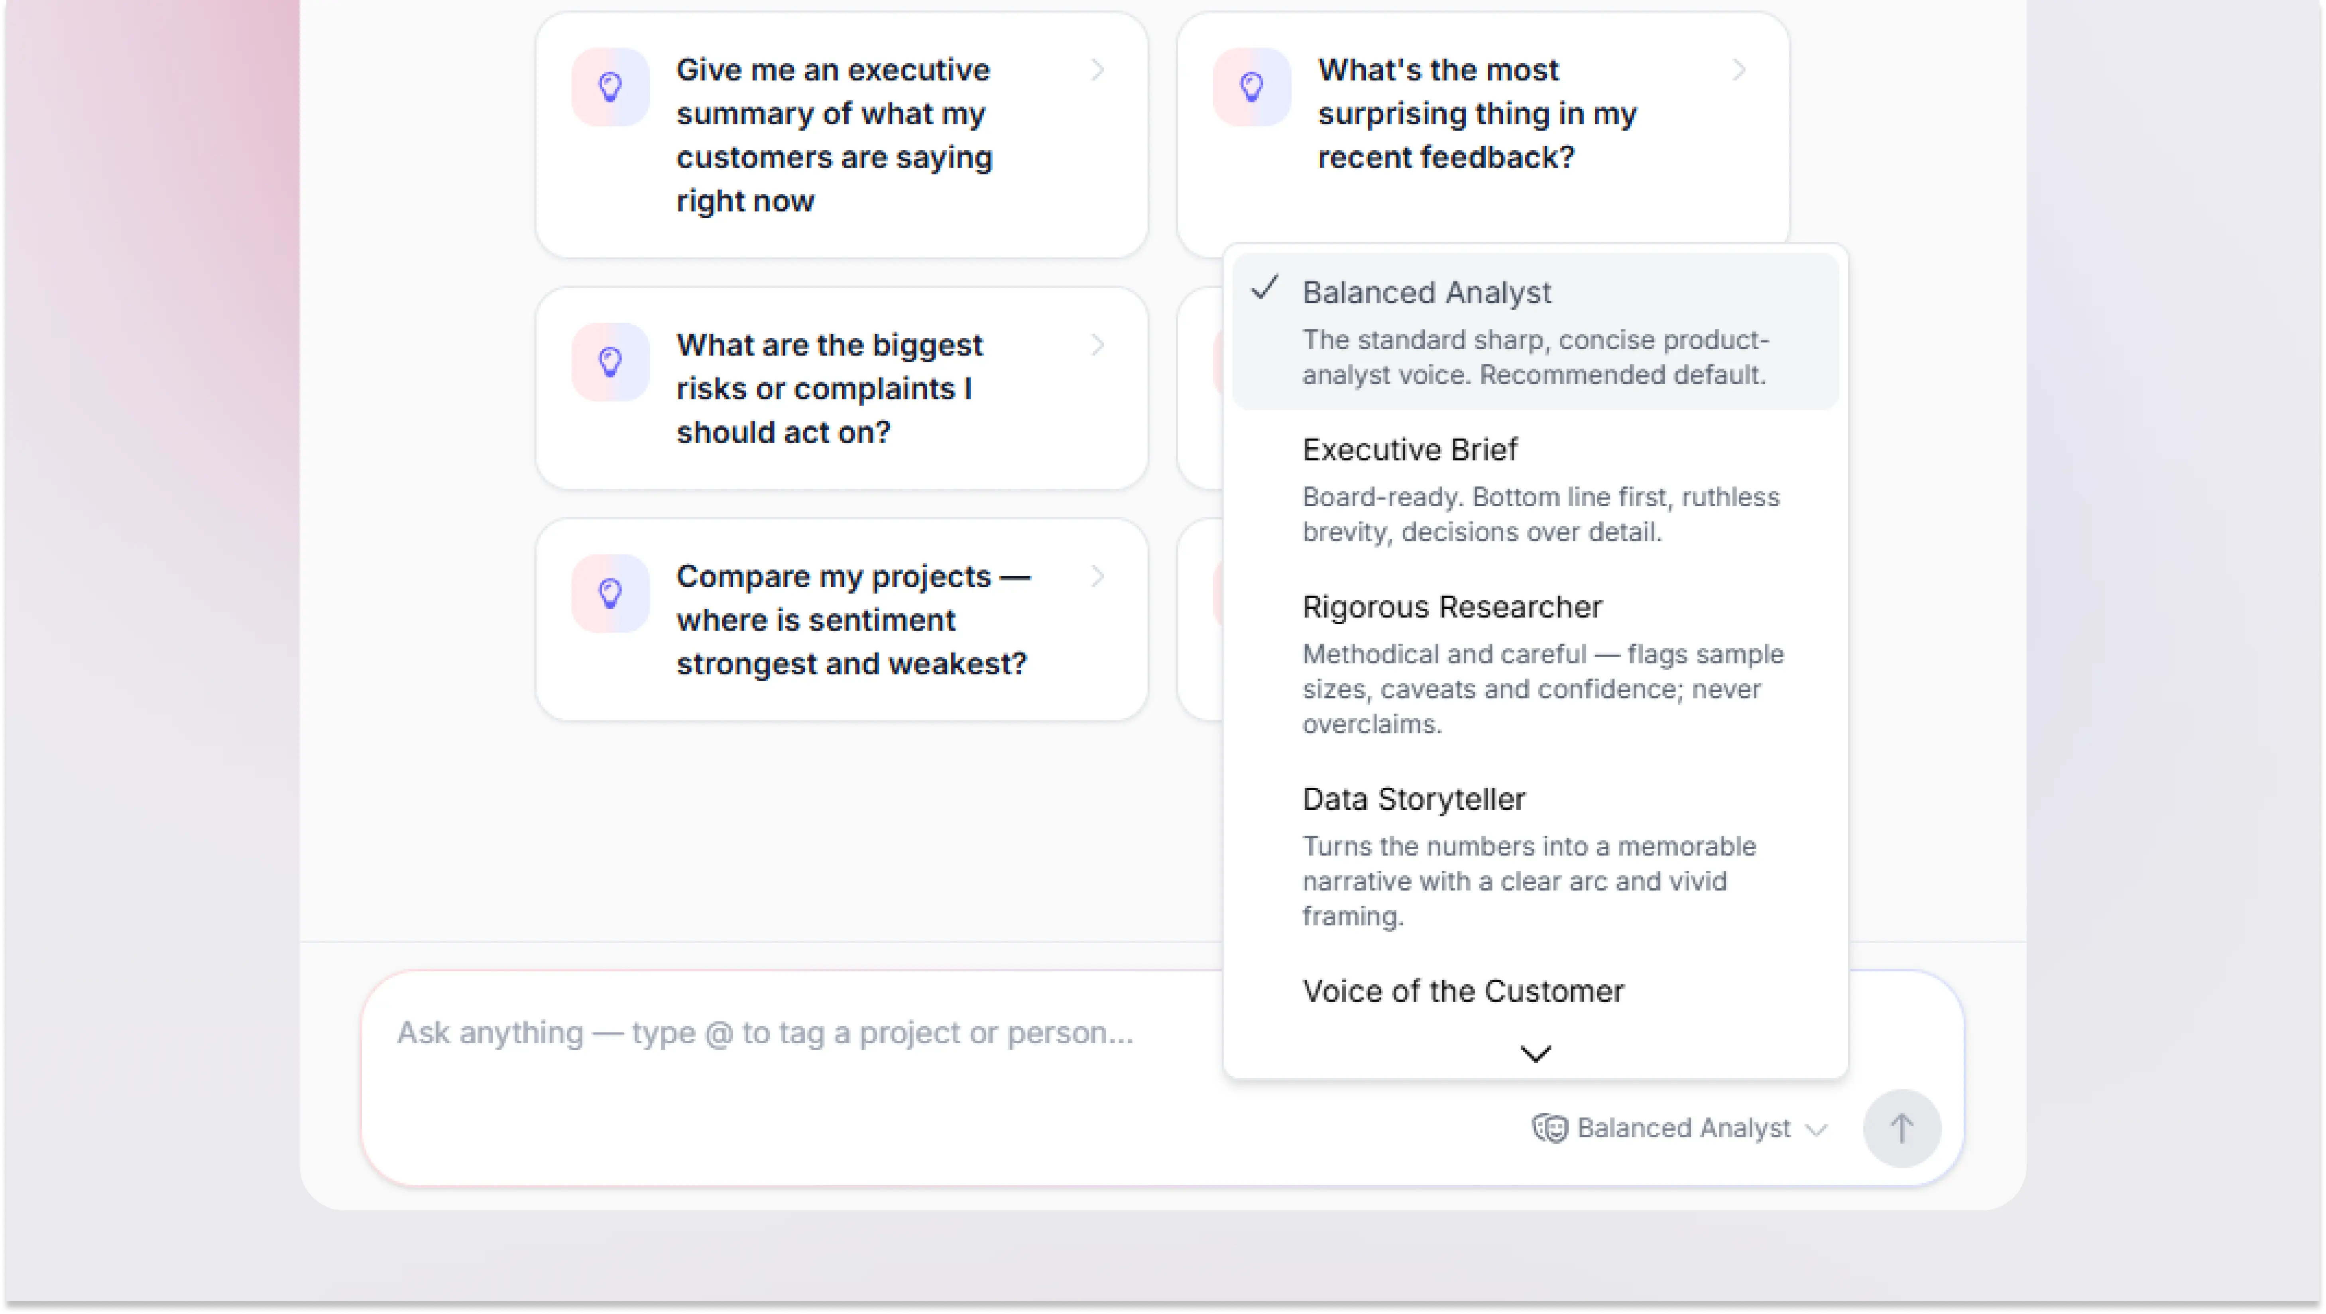Select the checked Balanced Analyst option
2326x1314 pixels.
tap(1535, 331)
